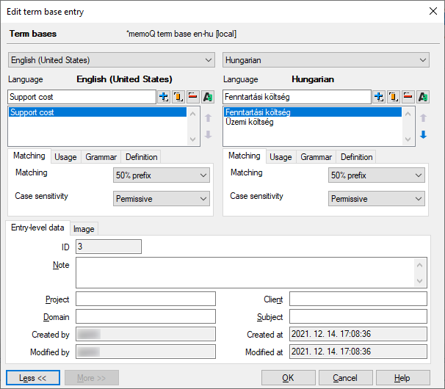Click the green letter icon next to Support cost
Image resolution: width=445 pixels, height=389 pixels.
click(x=208, y=97)
